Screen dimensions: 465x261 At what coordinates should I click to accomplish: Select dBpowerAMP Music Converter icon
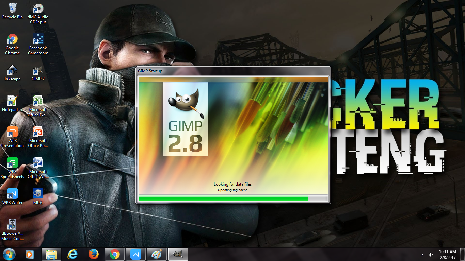point(13,230)
